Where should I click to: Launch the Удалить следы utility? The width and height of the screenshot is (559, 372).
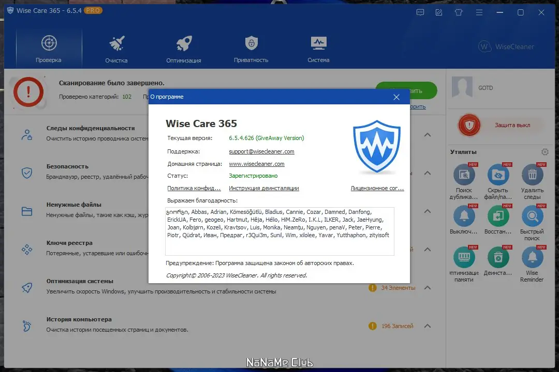coord(532,181)
